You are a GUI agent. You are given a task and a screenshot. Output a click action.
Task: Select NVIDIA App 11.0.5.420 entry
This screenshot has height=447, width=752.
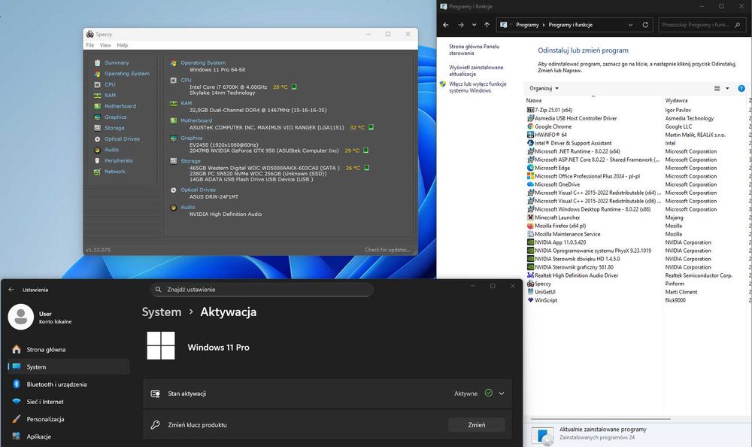[556, 242]
